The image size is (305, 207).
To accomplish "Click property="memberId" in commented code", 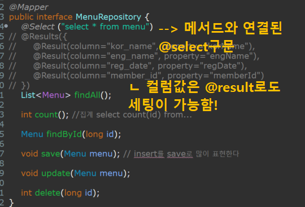I will [214, 76].
